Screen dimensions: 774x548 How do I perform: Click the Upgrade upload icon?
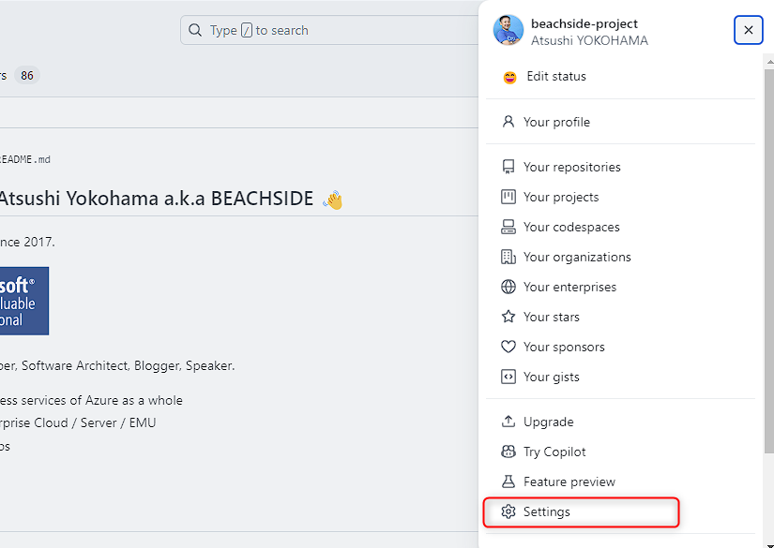pos(508,422)
